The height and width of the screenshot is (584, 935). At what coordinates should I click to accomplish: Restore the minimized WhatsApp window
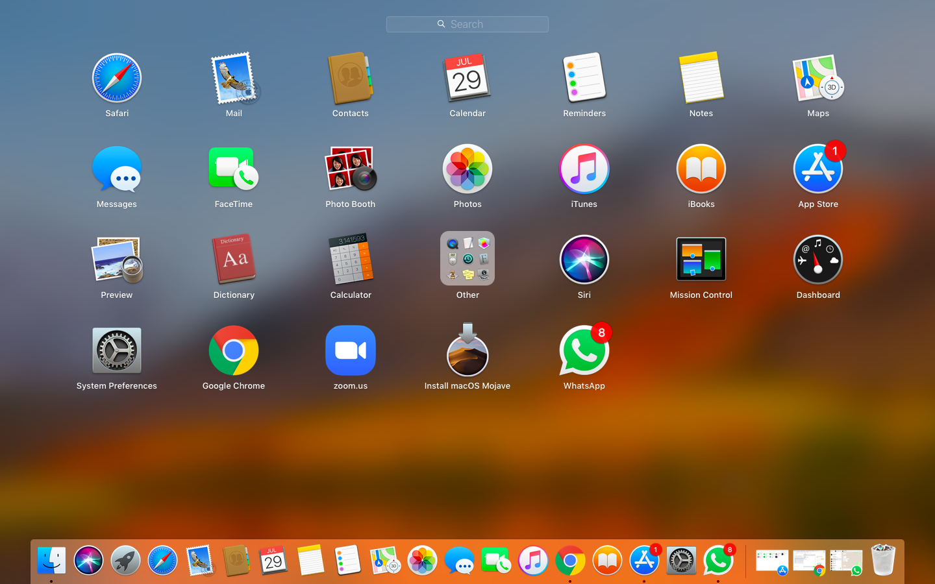(846, 562)
